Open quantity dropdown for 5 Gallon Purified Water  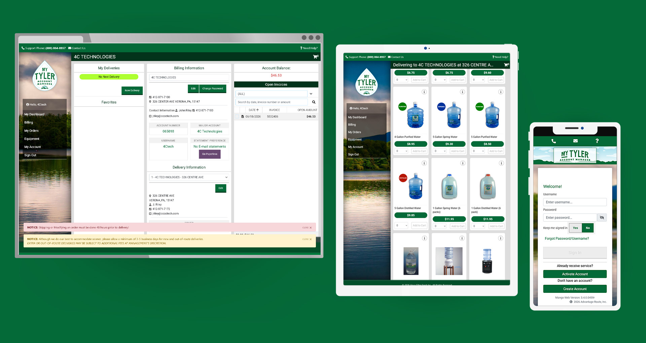pos(478,151)
